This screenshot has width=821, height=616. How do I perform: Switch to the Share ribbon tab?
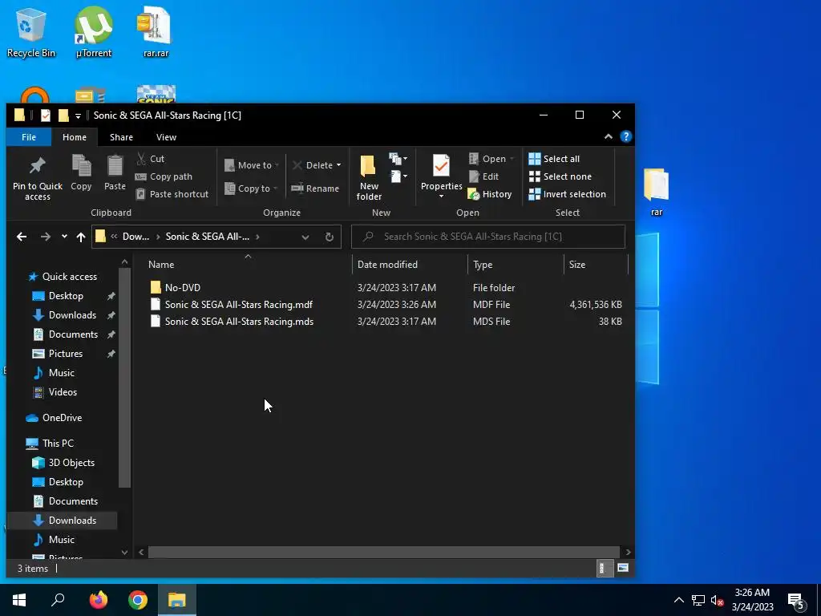121,137
